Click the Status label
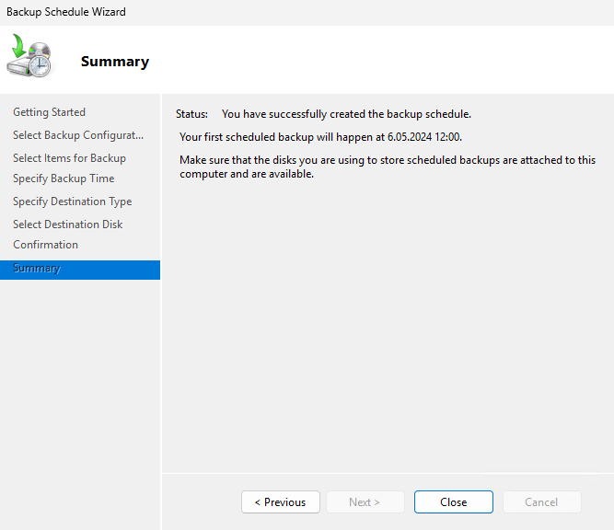Image resolution: width=614 pixels, height=530 pixels. click(x=191, y=114)
